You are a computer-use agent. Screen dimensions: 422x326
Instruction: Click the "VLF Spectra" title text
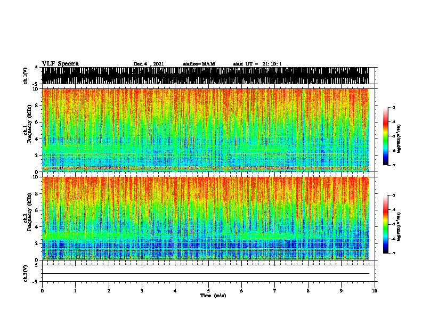60,64
